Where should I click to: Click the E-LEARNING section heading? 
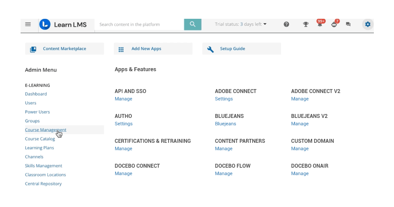coord(38,86)
